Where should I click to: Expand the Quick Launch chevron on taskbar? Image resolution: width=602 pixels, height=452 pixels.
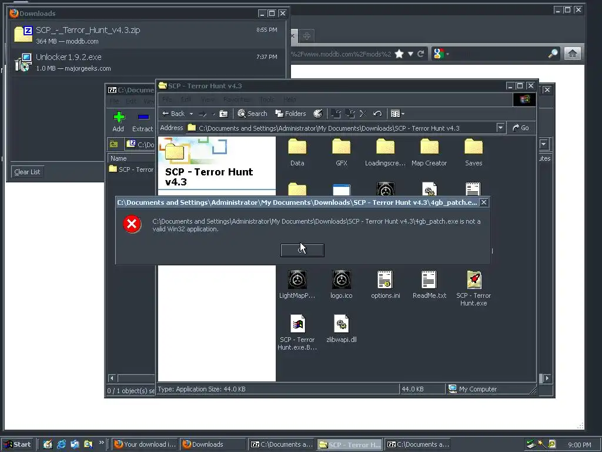point(101,442)
